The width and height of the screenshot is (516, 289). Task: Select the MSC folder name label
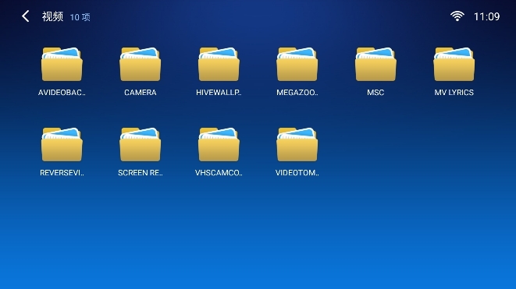pyautogui.click(x=375, y=93)
